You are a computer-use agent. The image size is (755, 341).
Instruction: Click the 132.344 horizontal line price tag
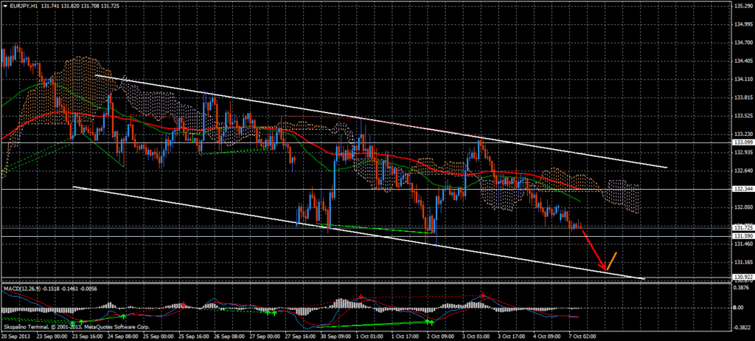click(742, 189)
